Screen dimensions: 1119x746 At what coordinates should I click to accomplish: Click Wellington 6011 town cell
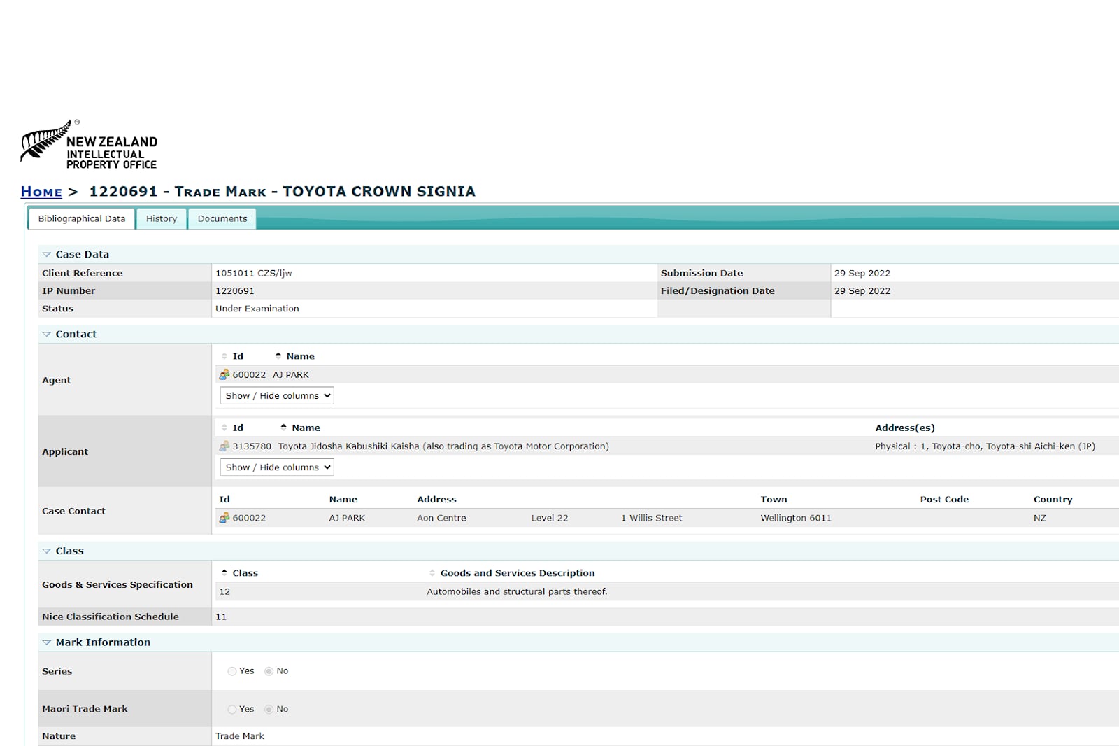796,519
